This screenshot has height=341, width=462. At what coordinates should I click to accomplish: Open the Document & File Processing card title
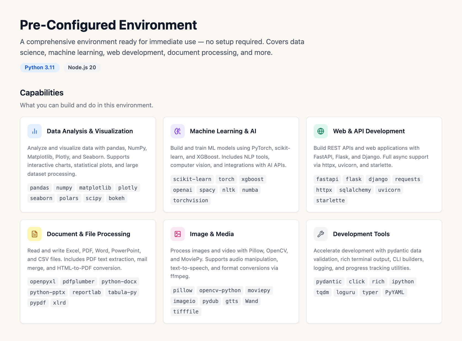click(89, 234)
